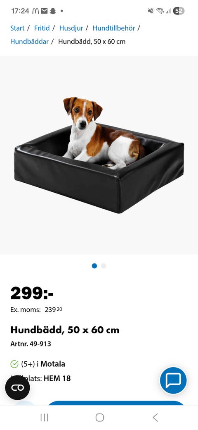
Task: Tap Android home navigation button
Action: (99, 418)
